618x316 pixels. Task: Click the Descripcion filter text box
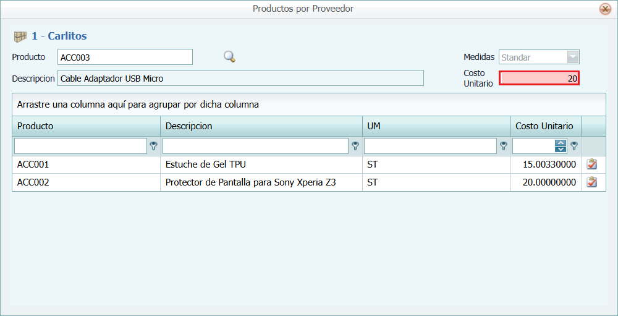255,146
